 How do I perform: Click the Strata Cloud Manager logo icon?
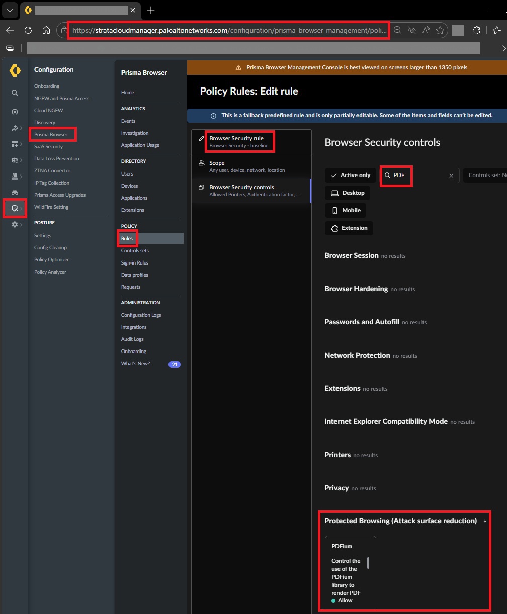[x=15, y=71]
